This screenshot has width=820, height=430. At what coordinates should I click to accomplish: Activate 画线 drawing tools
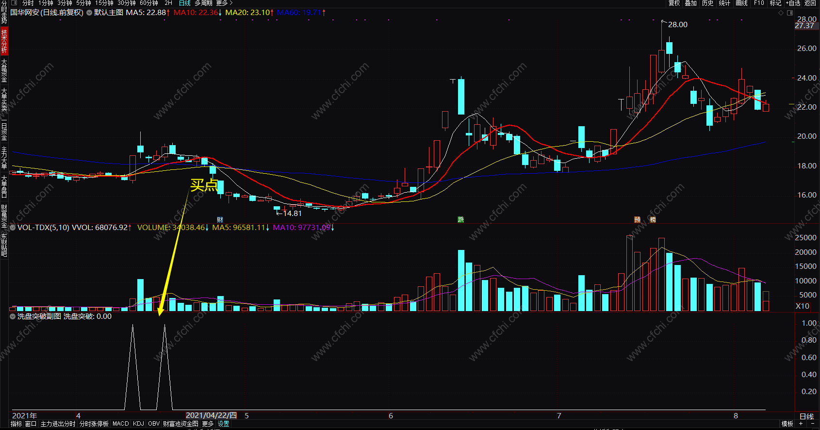pyautogui.click(x=741, y=3)
